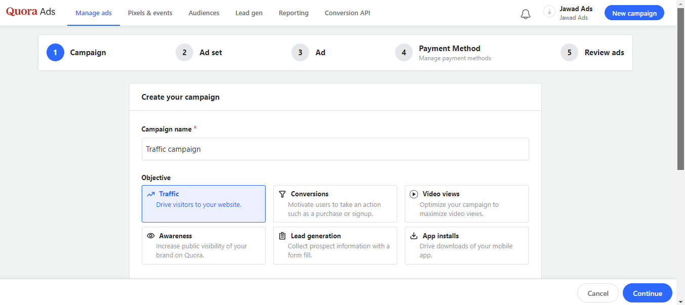Choose the Lead generation objective card

click(x=335, y=245)
